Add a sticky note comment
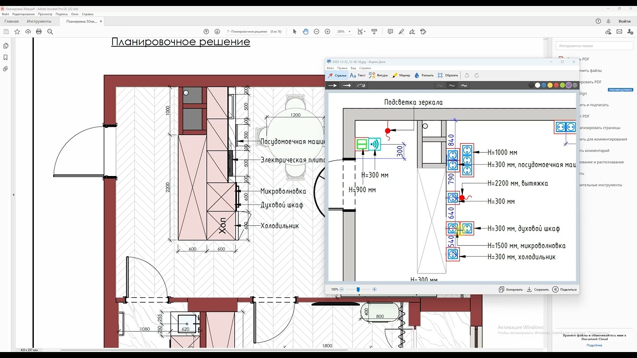637x358 pixels. coord(390,31)
